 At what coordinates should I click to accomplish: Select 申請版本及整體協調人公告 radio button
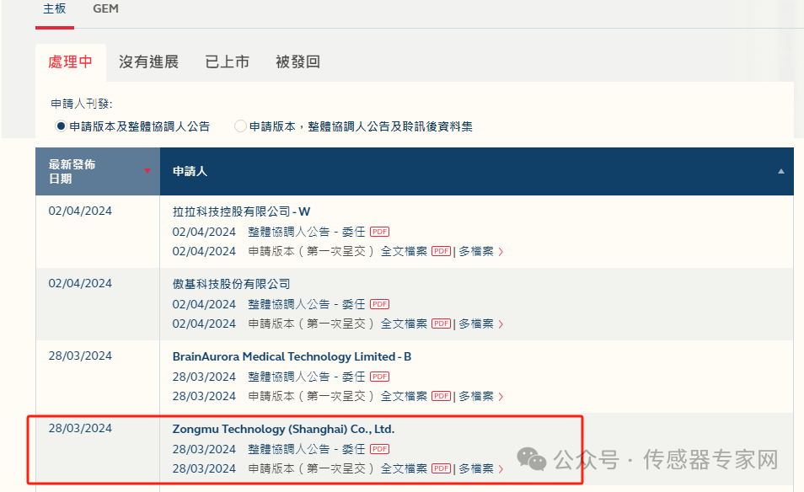(x=61, y=126)
